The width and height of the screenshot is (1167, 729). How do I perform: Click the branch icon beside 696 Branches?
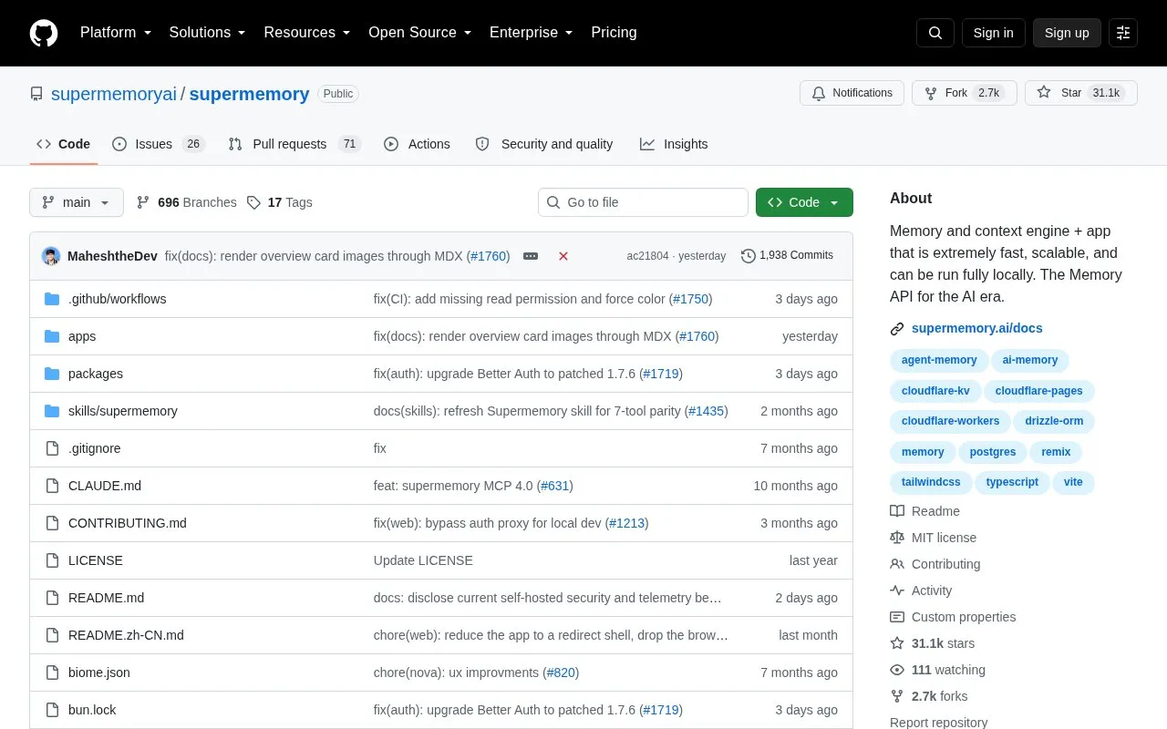[143, 202]
